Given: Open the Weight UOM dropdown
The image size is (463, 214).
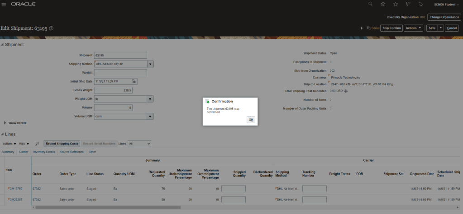Looking at the screenshot, I should click(150, 99).
